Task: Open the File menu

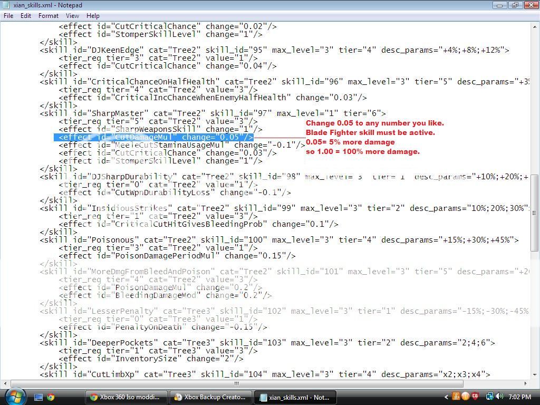Action: [8, 16]
